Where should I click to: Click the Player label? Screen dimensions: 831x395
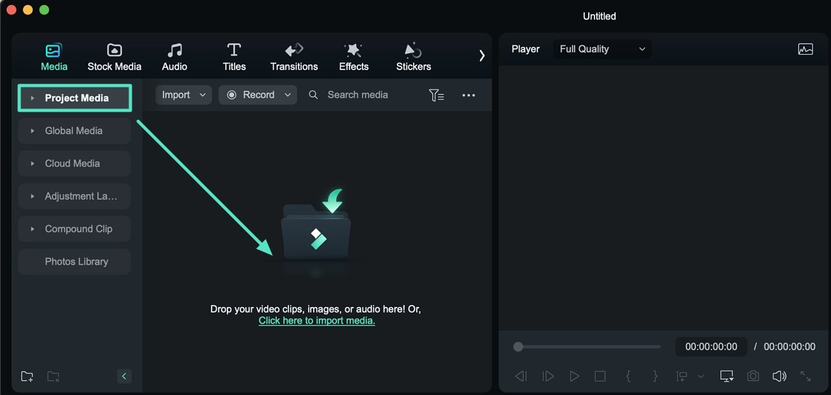[x=525, y=49]
